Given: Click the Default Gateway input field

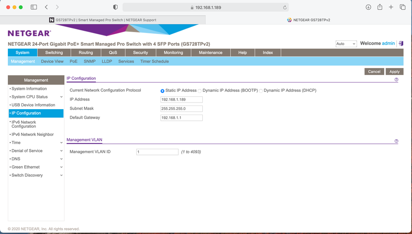Looking at the screenshot, I should click(x=182, y=118).
